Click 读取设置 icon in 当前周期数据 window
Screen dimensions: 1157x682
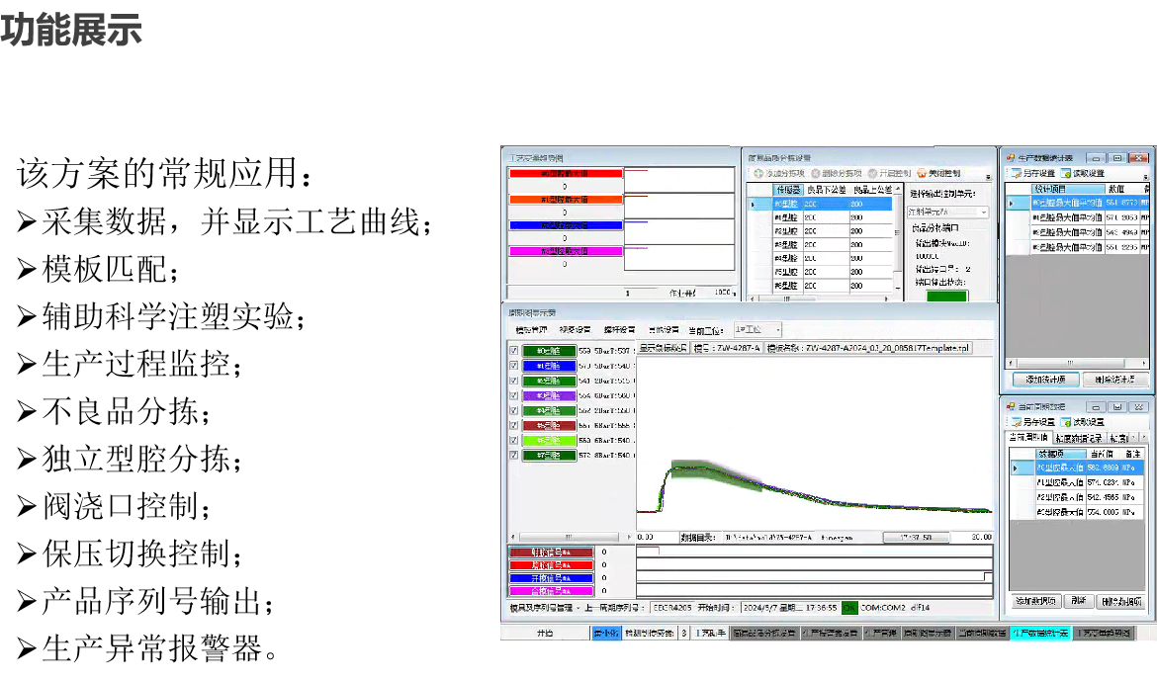1065,422
